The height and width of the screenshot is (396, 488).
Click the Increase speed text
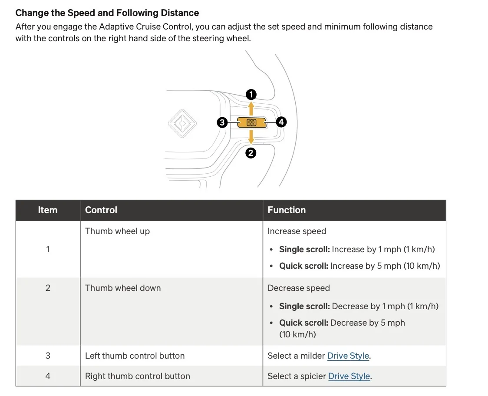[297, 231]
